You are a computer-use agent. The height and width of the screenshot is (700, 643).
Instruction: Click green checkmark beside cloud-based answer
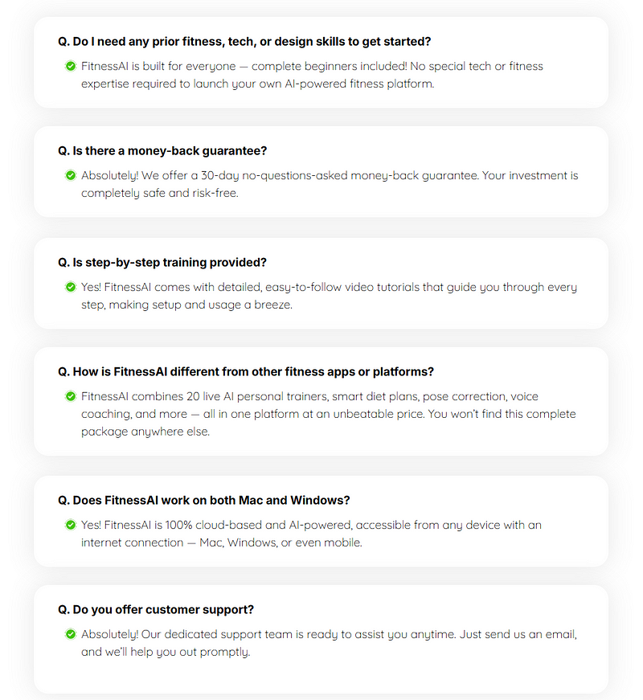[71, 525]
